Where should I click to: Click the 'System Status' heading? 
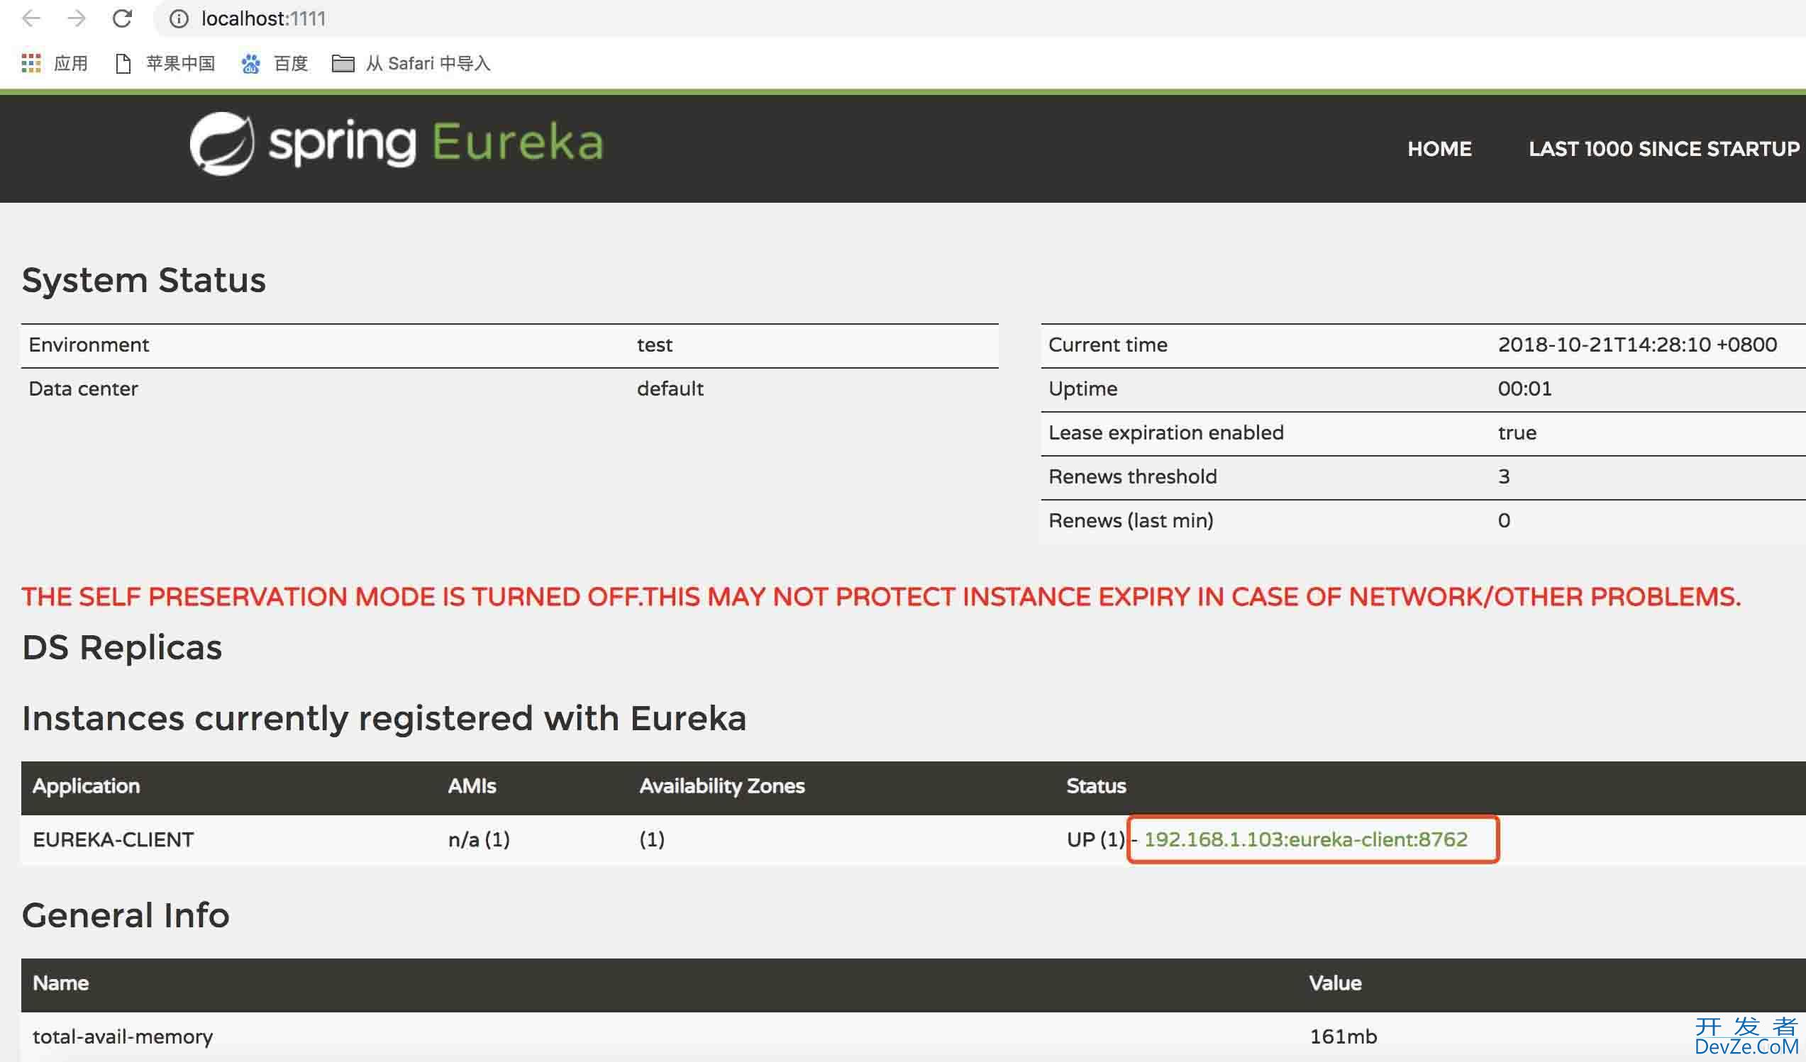(143, 280)
